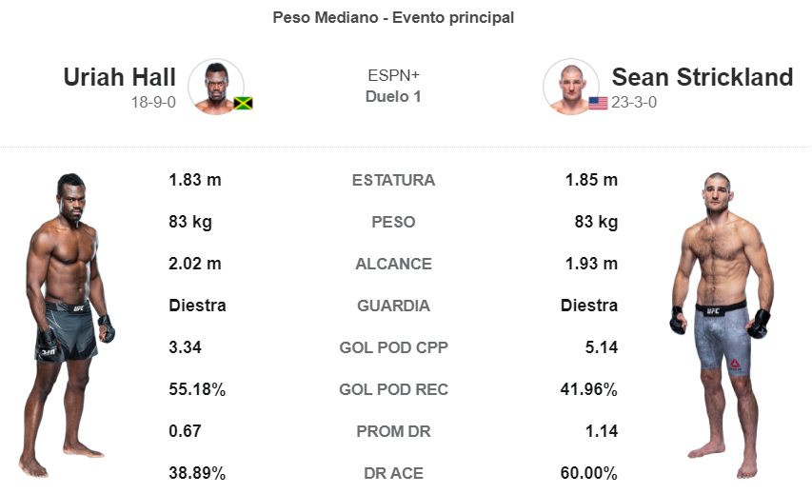Click Sean Strickland's 23-3-0 record

point(634,103)
